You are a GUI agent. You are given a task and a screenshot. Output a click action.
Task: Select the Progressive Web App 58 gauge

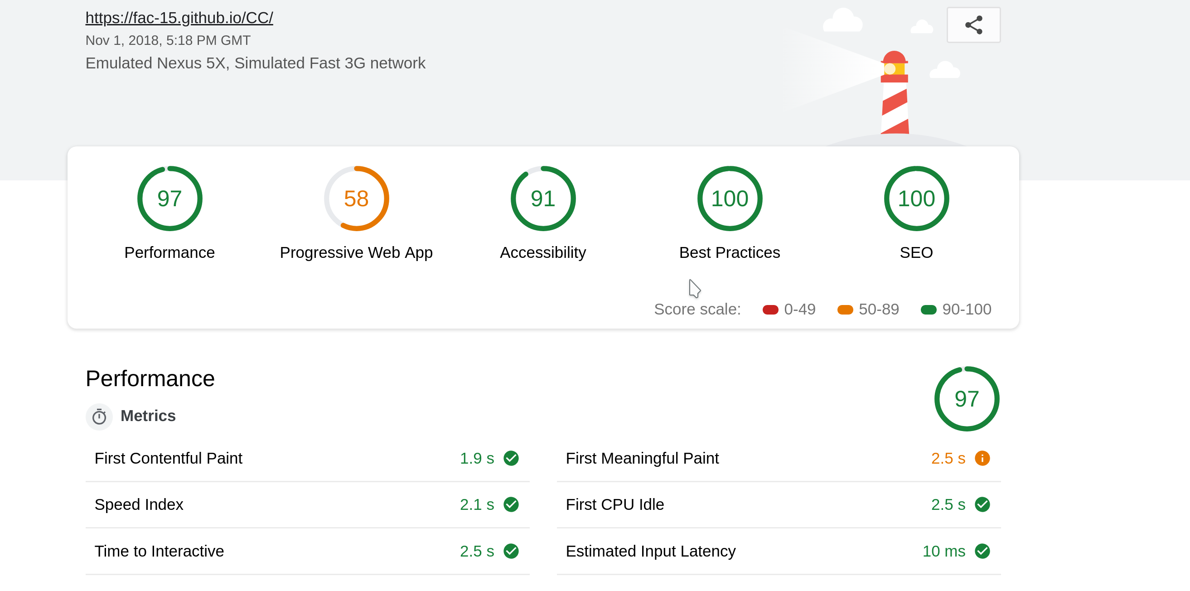[x=356, y=199]
